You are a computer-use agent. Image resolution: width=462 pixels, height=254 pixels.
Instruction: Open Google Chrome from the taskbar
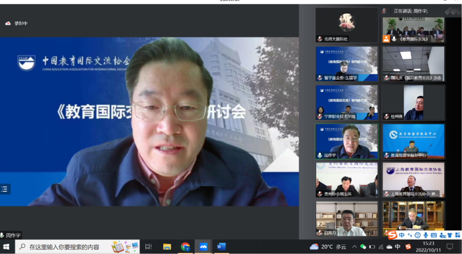point(185,247)
